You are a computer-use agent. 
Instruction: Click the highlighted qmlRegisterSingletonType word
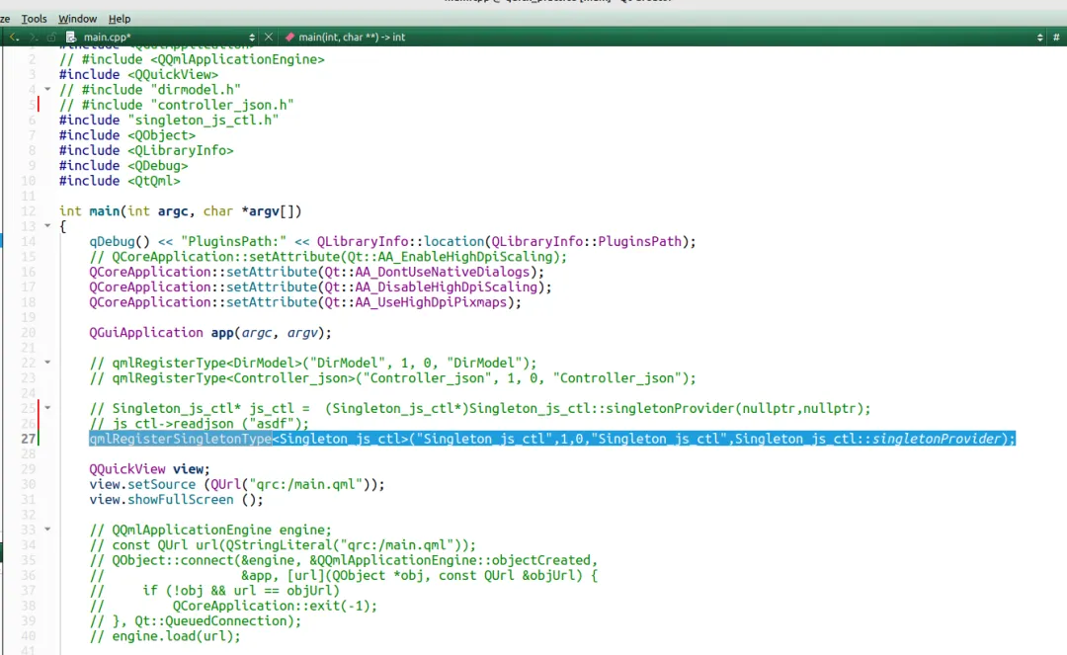(181, 439)
